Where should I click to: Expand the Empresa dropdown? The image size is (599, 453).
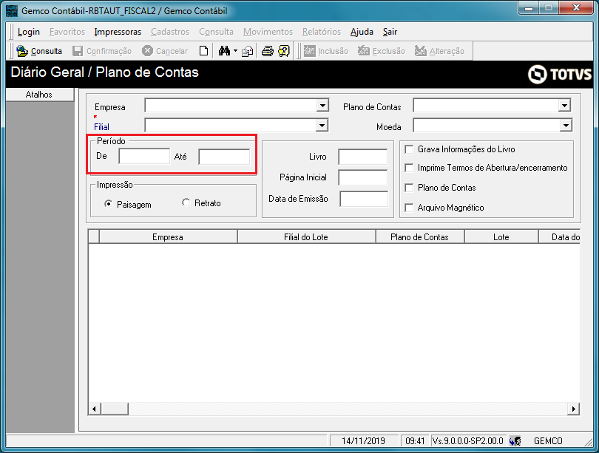coord(322,106)
